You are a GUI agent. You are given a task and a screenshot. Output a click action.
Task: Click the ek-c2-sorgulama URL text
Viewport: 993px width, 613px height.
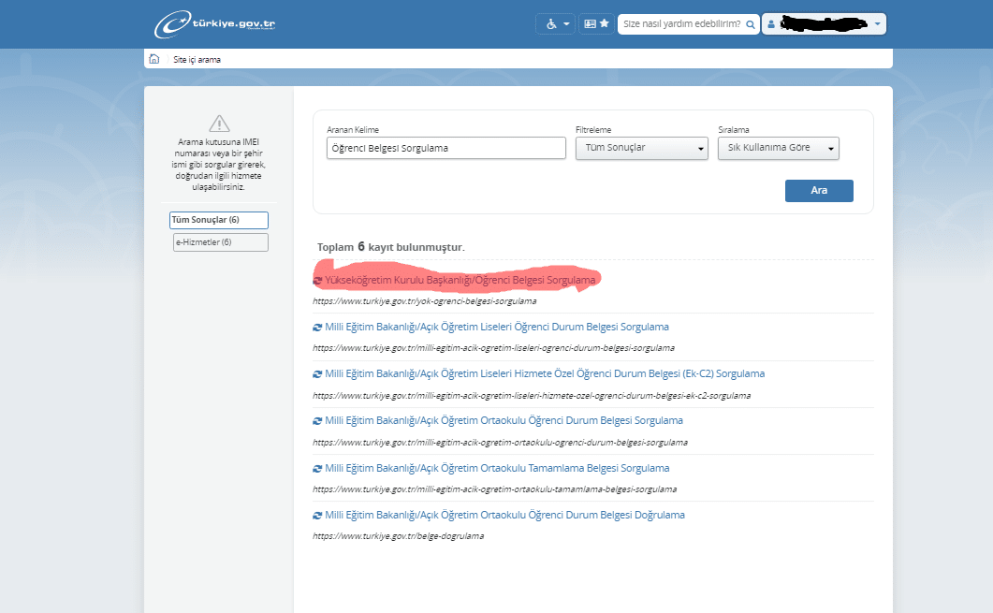pyautogui.click(x=532, y=396)
